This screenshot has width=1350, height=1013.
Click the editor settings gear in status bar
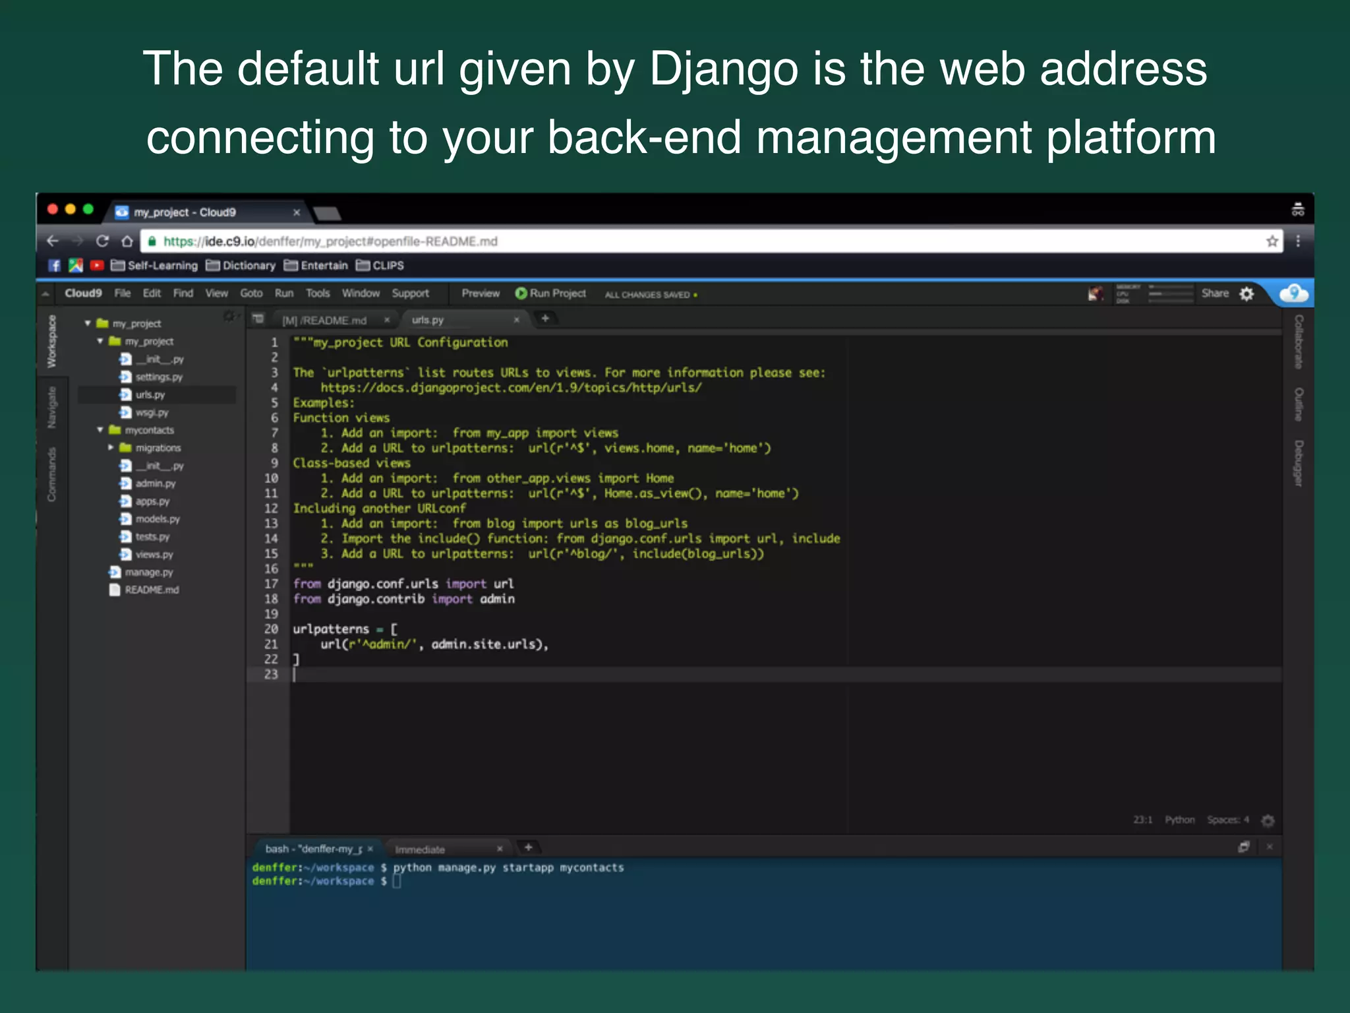pos(1268,820)
